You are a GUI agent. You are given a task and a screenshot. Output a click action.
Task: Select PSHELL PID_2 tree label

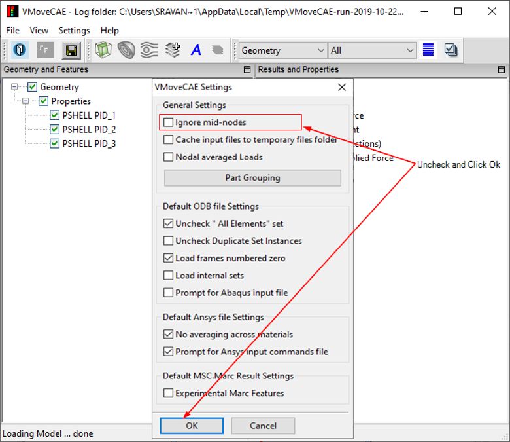(89, 129)
